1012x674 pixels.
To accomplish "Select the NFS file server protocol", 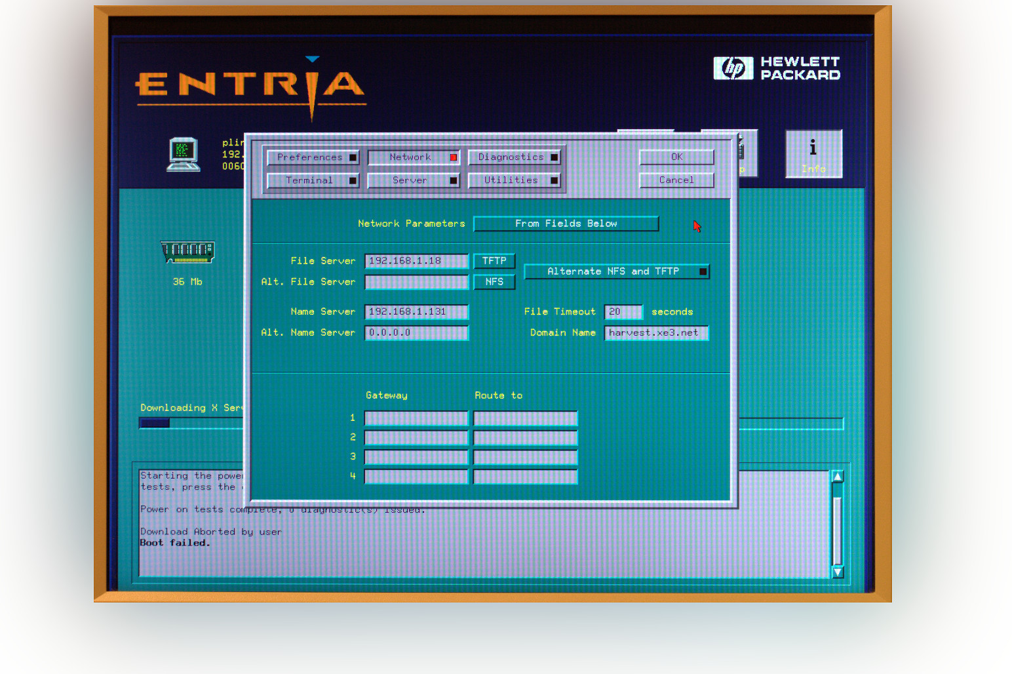I will tap(494, 282).
